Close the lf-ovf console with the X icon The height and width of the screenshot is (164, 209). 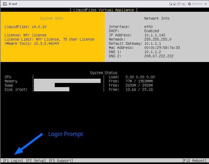[206, 4]
